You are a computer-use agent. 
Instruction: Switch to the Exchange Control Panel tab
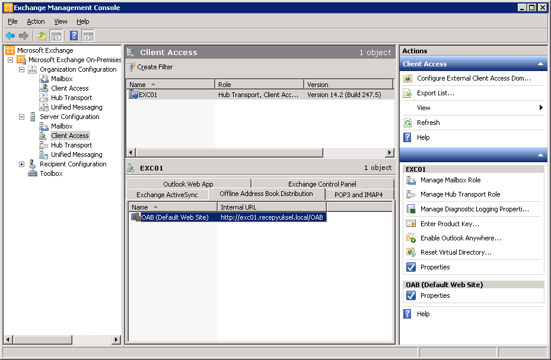click(322, 184)
